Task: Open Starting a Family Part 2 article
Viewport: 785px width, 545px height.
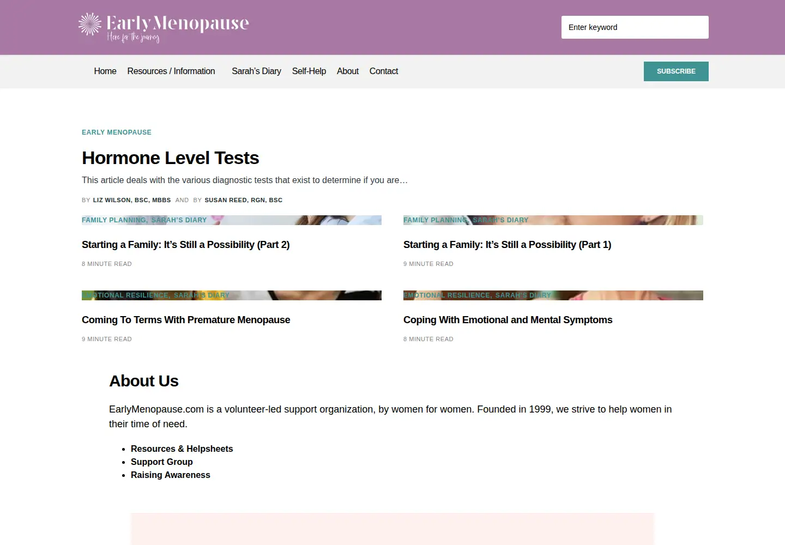Action: 186,245
